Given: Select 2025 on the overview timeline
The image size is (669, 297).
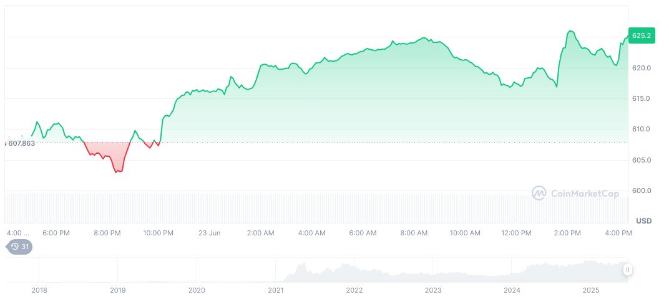Looking at the screenshot, I should click(590, 290).
